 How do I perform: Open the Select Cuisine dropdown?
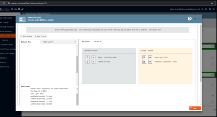click(59, 42)
